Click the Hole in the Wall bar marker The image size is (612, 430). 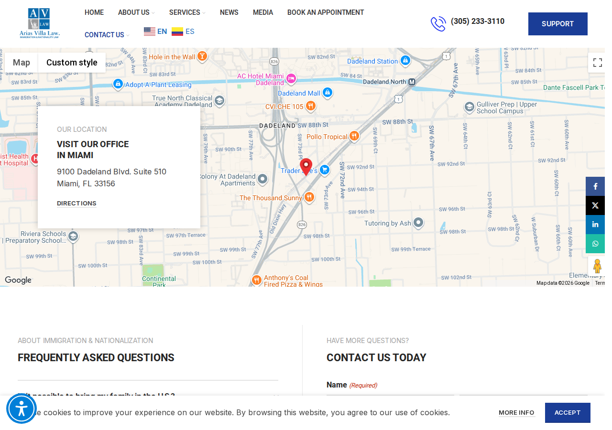(x=202, y=56)
